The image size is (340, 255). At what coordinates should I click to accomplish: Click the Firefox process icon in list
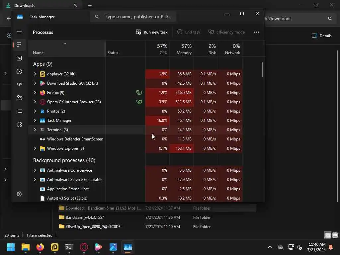click(42, 93)
